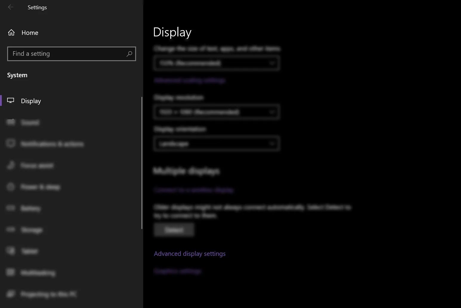Viewport: 461px width, 308px height.
Task: Expand the Display resolution dropdown
Action: pos(216,112)
